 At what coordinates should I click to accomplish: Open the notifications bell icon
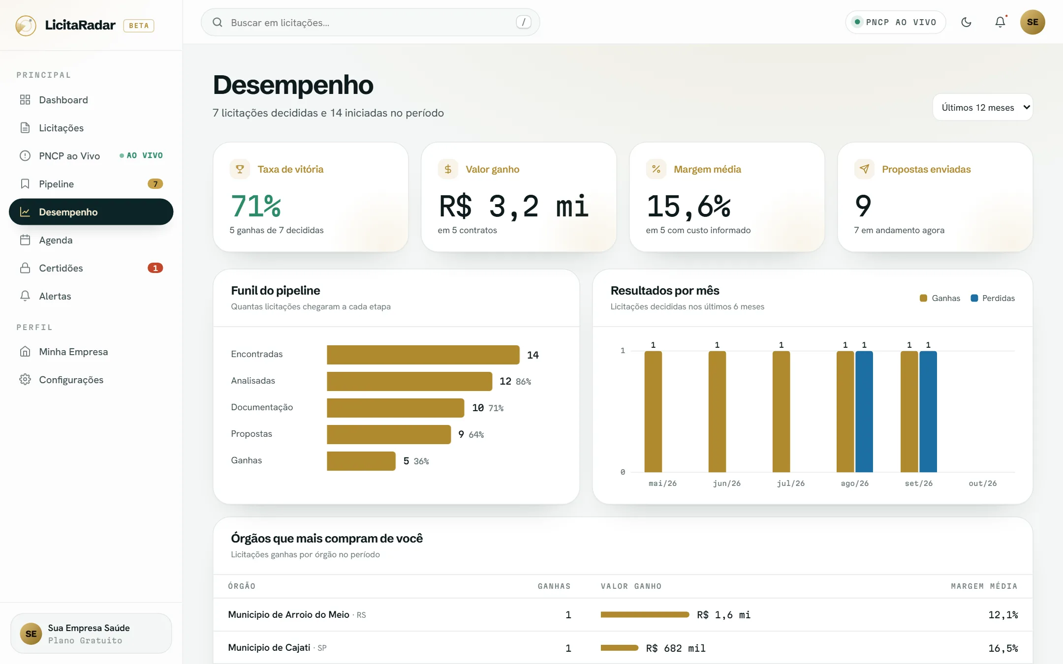pyautogui.click(x=1000, y=22)
